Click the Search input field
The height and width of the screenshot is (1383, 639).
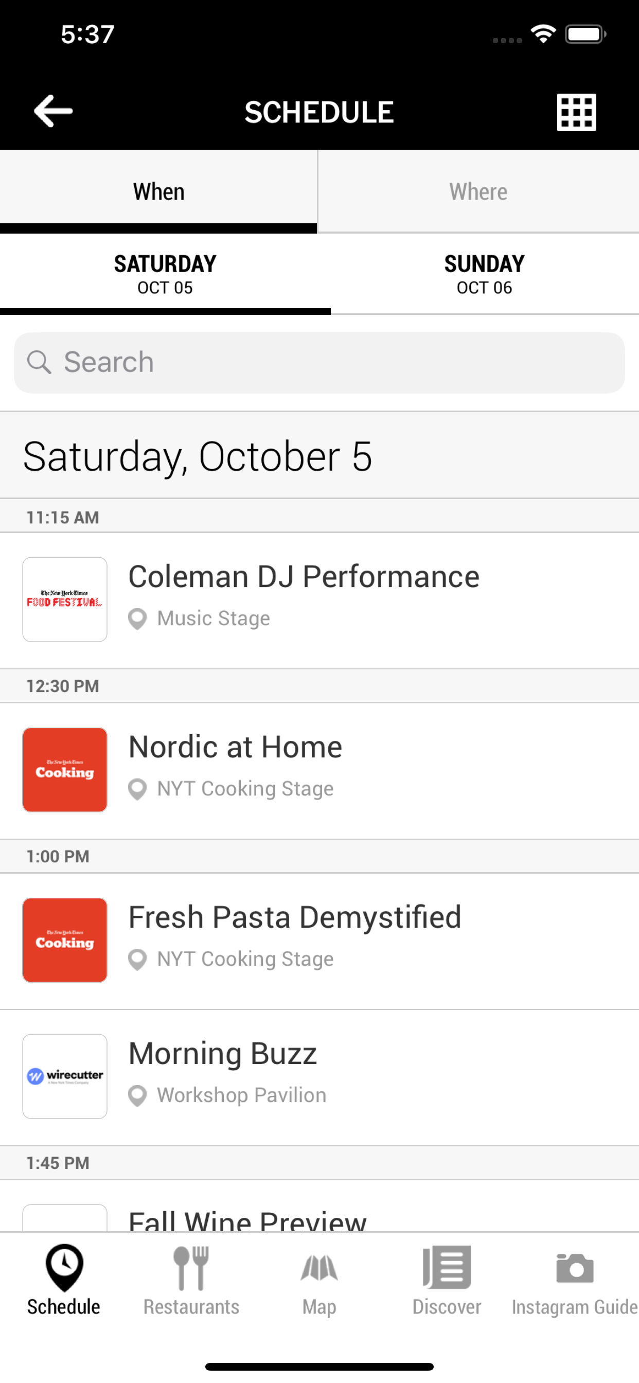[333, 362]
